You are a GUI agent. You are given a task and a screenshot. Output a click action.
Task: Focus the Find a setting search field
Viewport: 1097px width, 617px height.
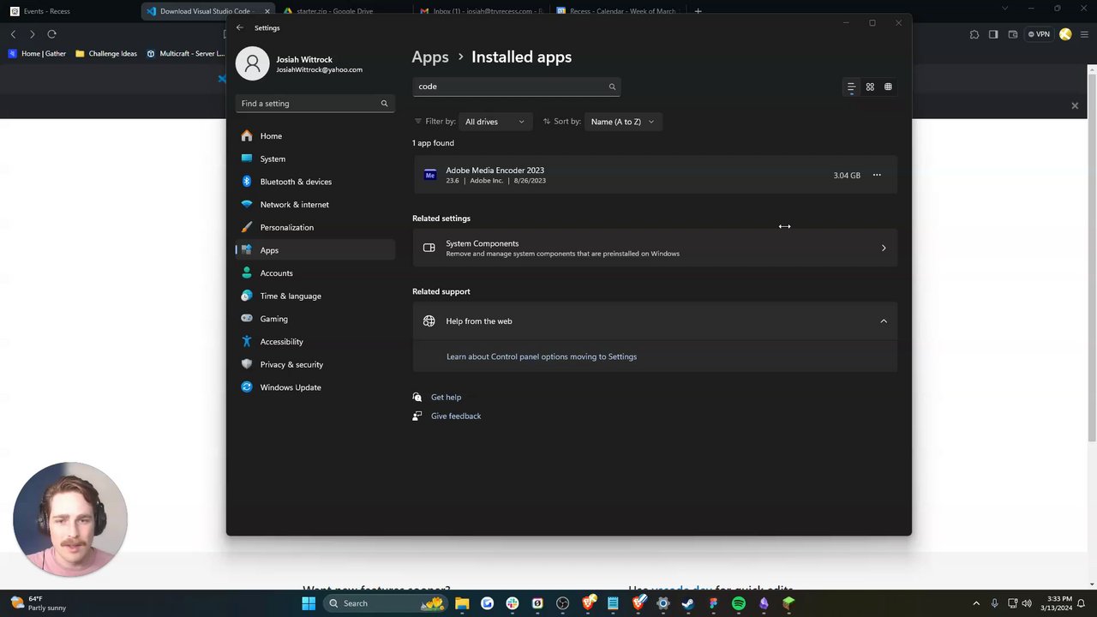pyautogui.click(x=315, y=104)
